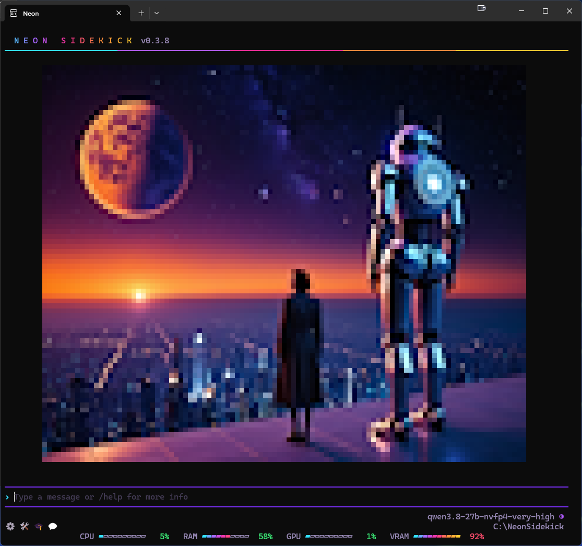Click the GPU usage bar
The width and height of the screenshot is (582, 546).
pos(329,537)
